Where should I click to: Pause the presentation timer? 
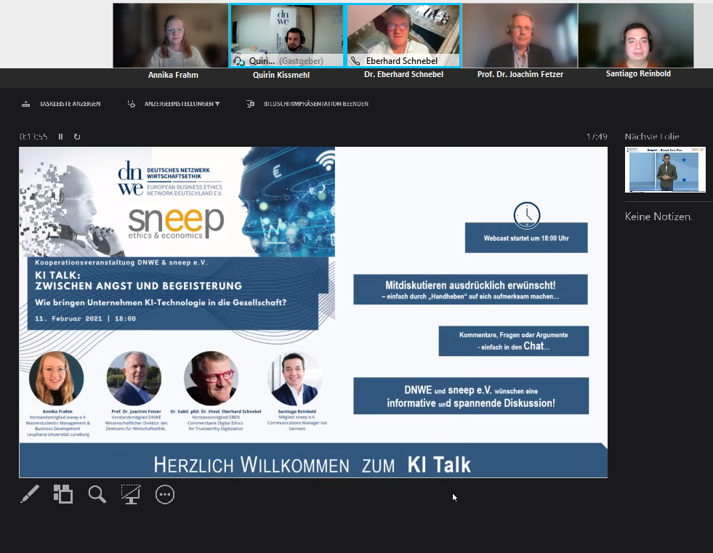tap(60, 137)
